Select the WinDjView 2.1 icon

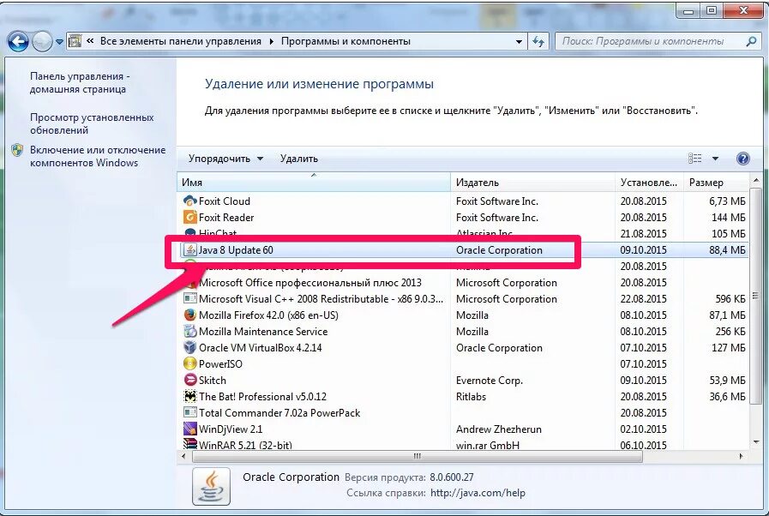pos(189,429)
